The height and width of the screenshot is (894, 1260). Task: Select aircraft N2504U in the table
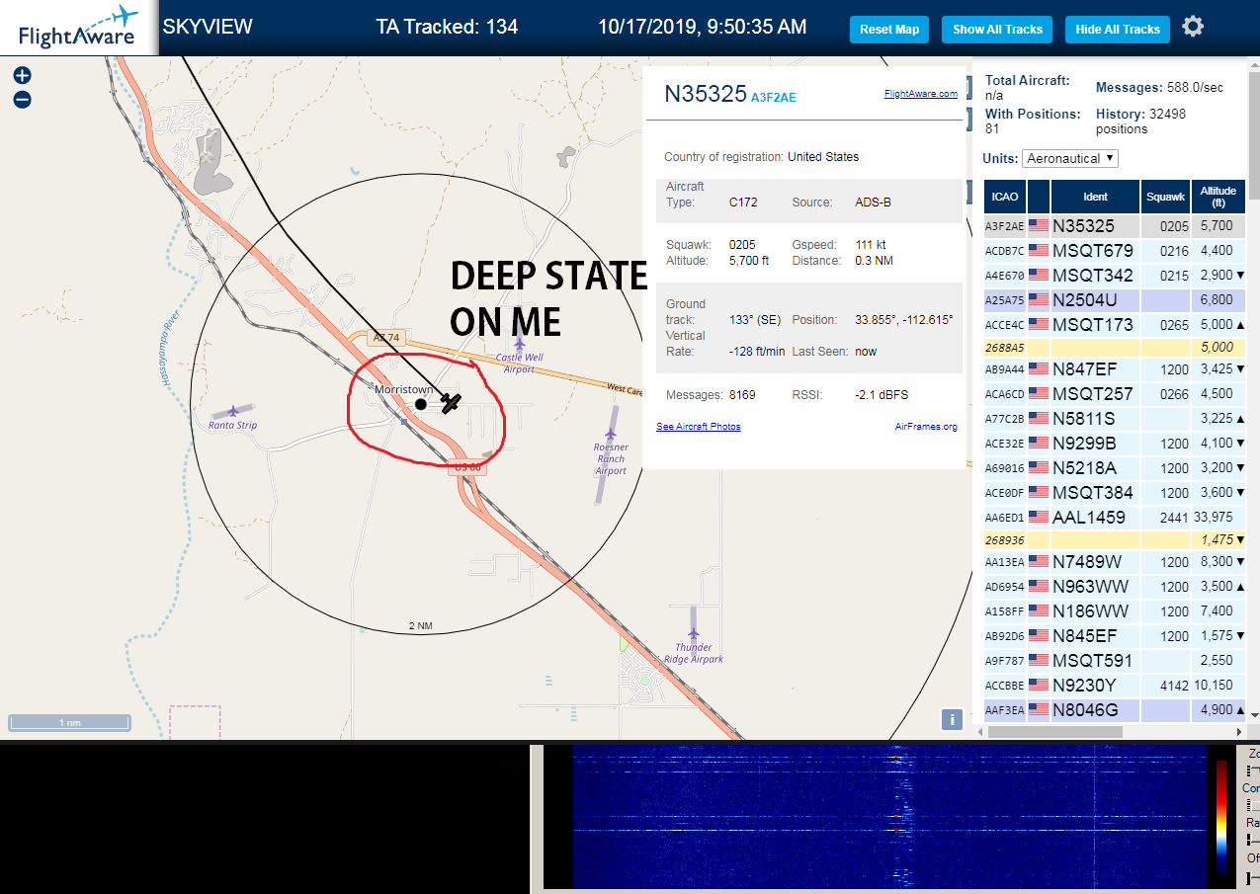click(1115, 299)
